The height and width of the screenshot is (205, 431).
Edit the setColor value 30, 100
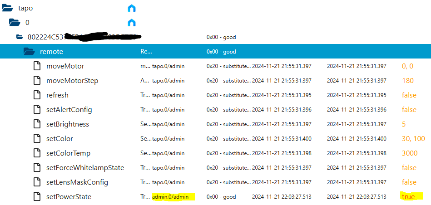pyautogui.click(x=413, y=139)
